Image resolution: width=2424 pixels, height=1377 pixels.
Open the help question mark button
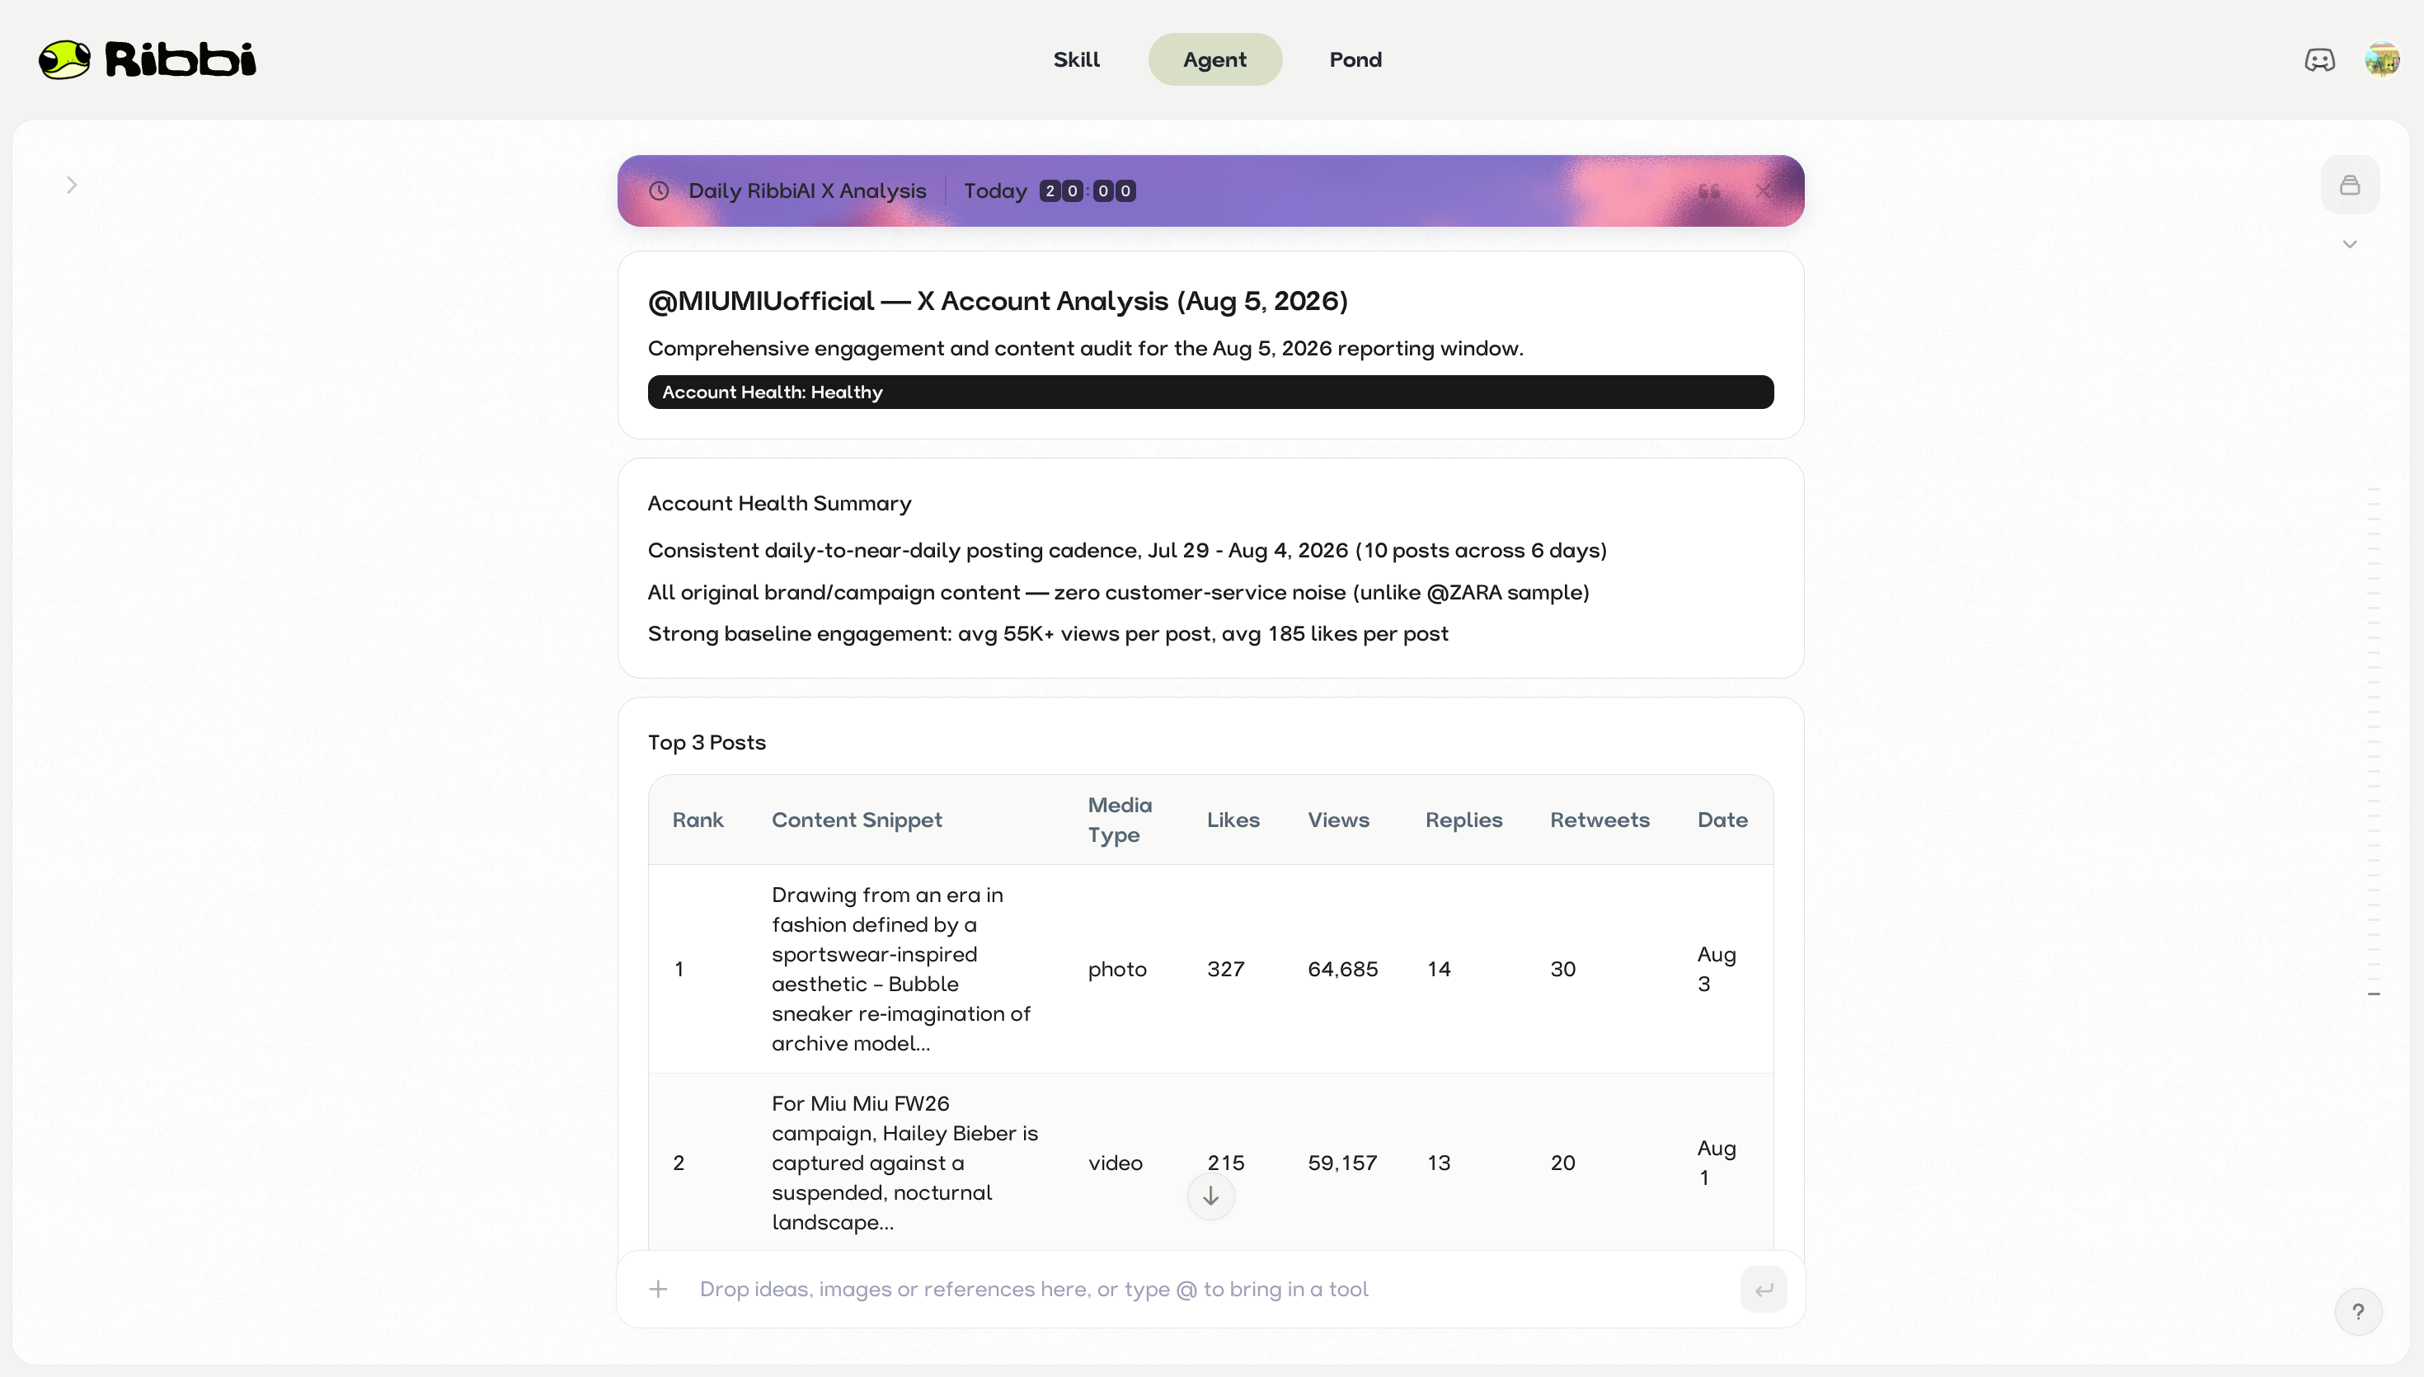2358,1312
